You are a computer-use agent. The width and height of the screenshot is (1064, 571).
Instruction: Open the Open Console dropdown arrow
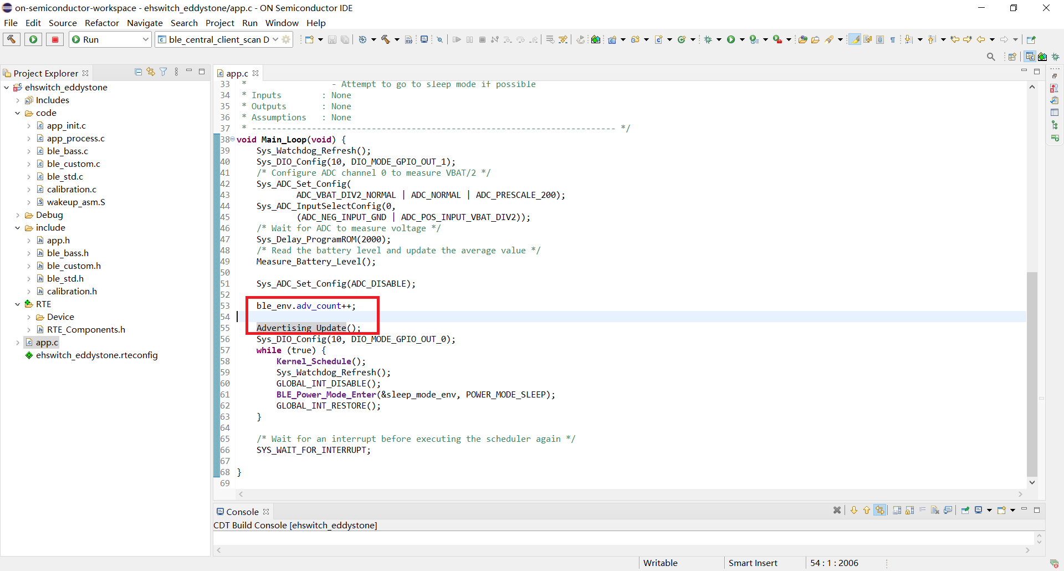click(1013, 510)
